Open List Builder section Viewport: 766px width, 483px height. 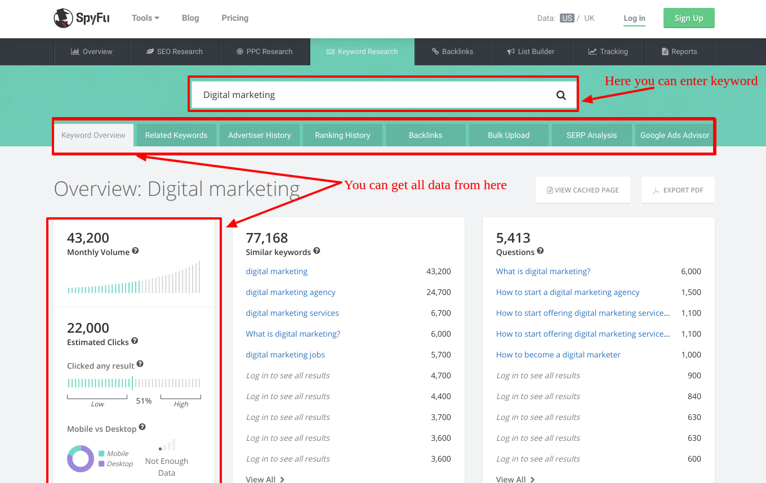point(531,52)
